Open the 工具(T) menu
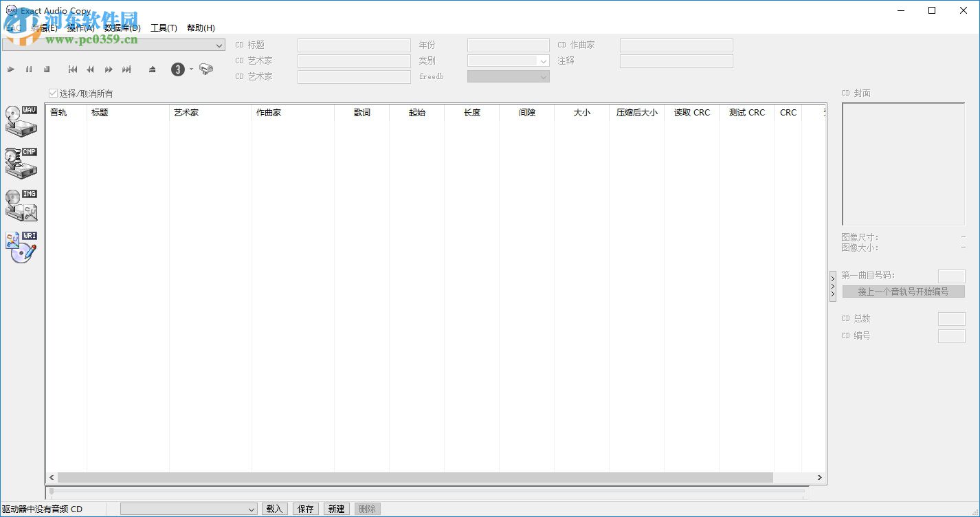The height and width of the screenshot is (517, 980). click(164, 27)
